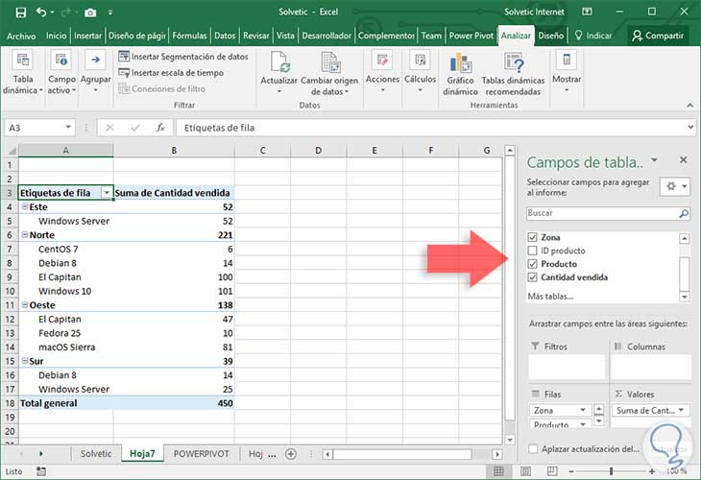Open the POWERPIVOT sheet tab
Viewport: 701px width, 480px height.
tap(203, 453)
